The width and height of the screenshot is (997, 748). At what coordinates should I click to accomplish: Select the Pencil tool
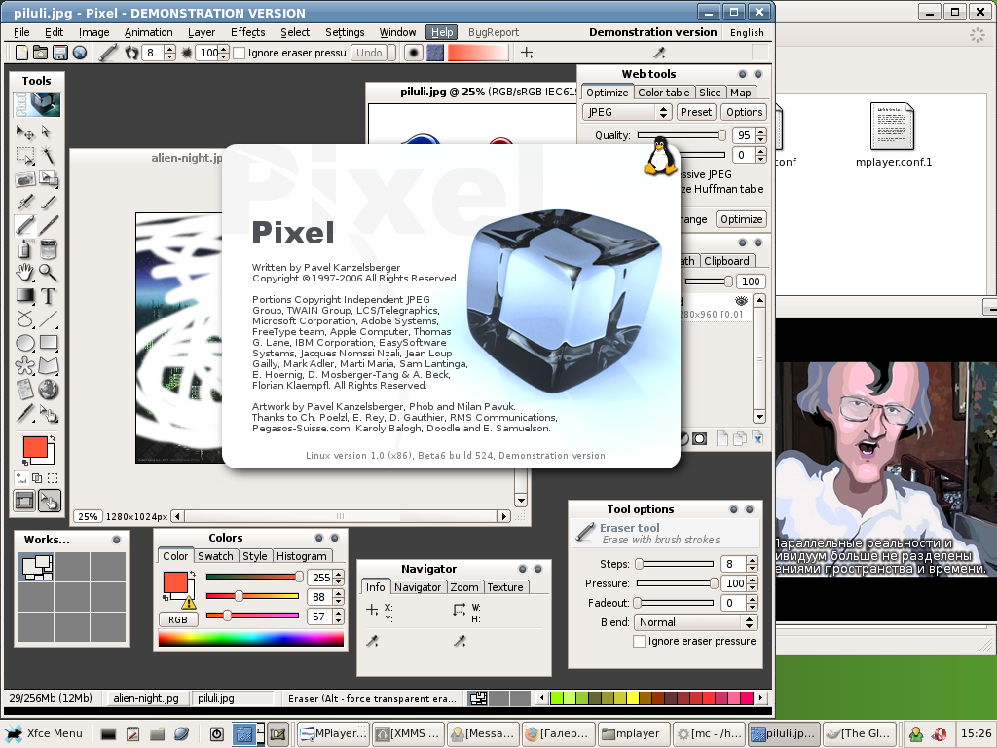point(49,225)
